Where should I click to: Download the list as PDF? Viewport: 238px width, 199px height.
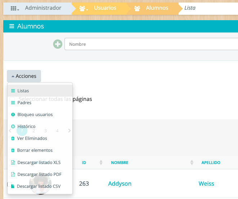point(40,174)
